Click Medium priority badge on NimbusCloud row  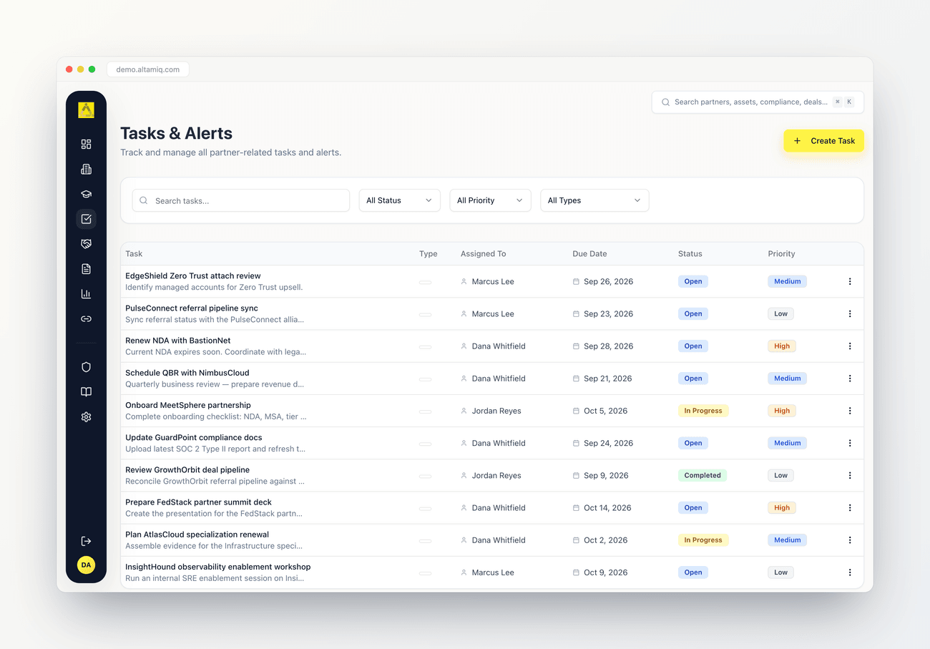787,378
